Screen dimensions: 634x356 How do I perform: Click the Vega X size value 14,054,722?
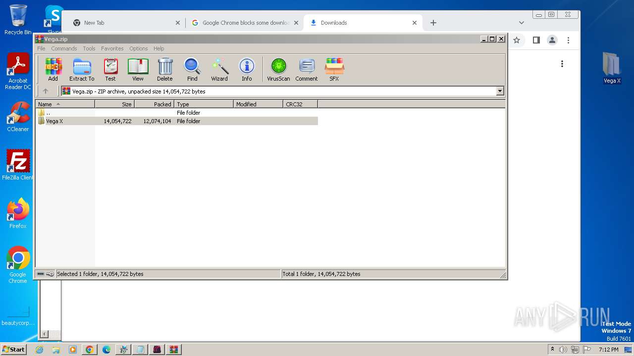[x=117, y=121]
